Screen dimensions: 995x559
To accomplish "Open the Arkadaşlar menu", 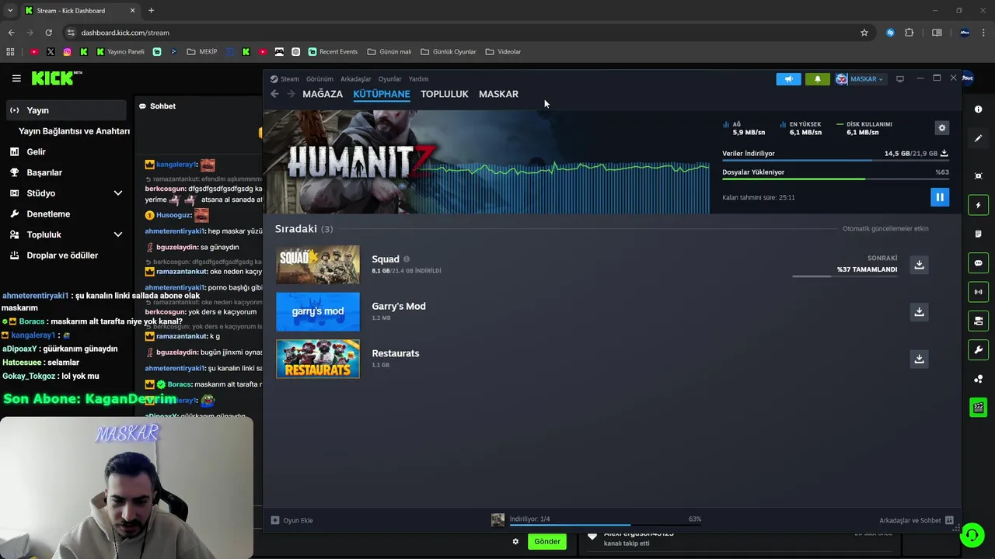I will point(356,79).
